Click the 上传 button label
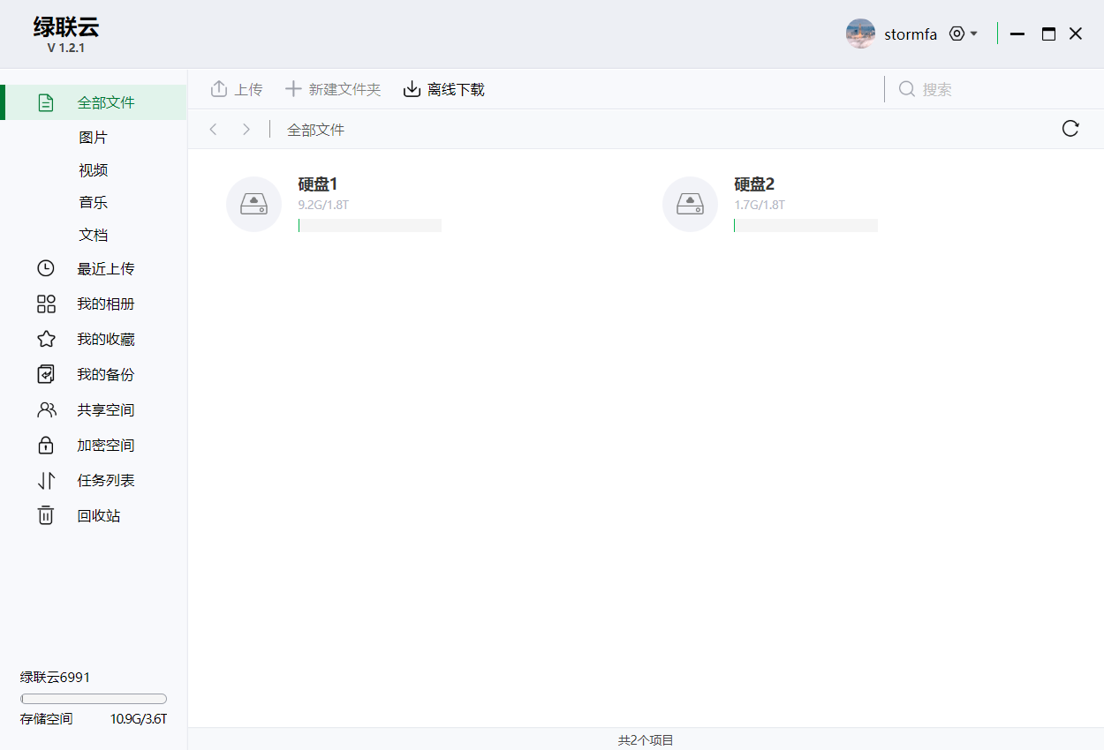The image size is (1104, 750). click(248, 90)
